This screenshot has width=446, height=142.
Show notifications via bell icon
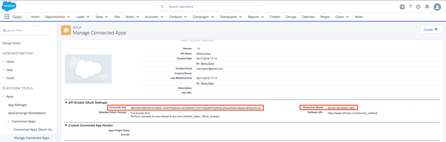[427, 7]
